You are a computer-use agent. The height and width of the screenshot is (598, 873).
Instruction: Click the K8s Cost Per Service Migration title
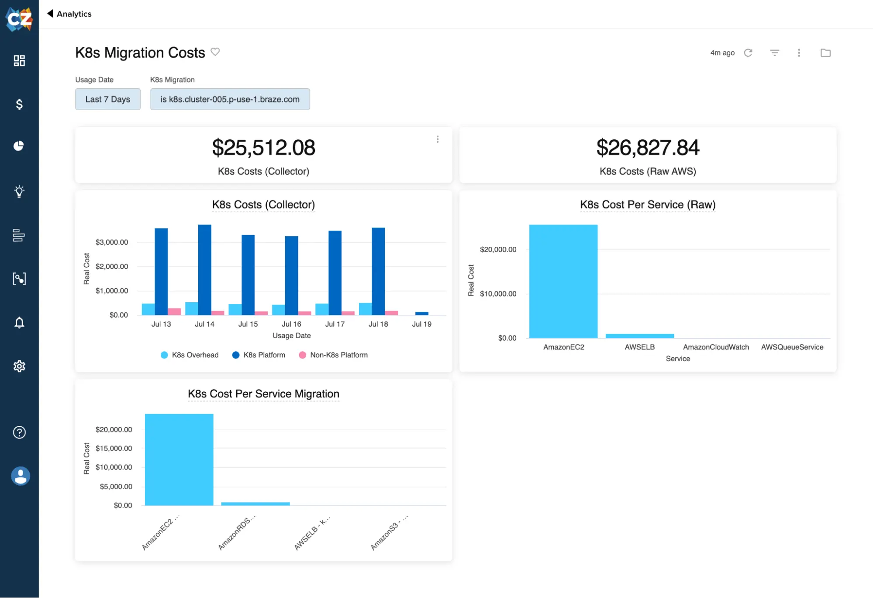263,394
